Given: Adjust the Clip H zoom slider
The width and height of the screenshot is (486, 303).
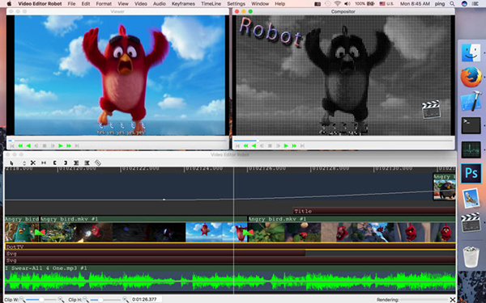Looking at the screenshot, I should click(105, 300).
